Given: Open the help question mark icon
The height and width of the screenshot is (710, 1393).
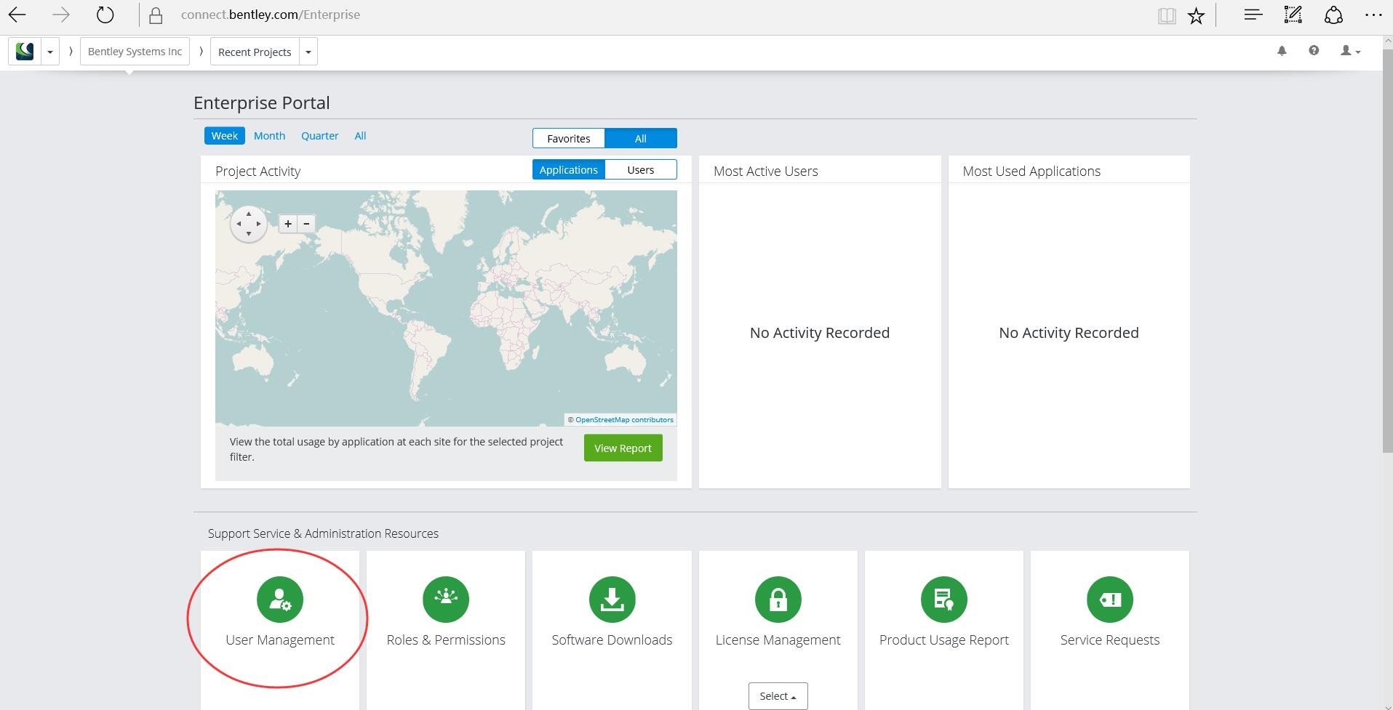Looking at the screenshot, I should pyautogui.click(x=1314, y=50).
